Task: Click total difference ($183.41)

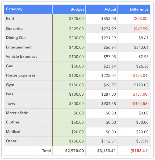Action: pos(140,151)
